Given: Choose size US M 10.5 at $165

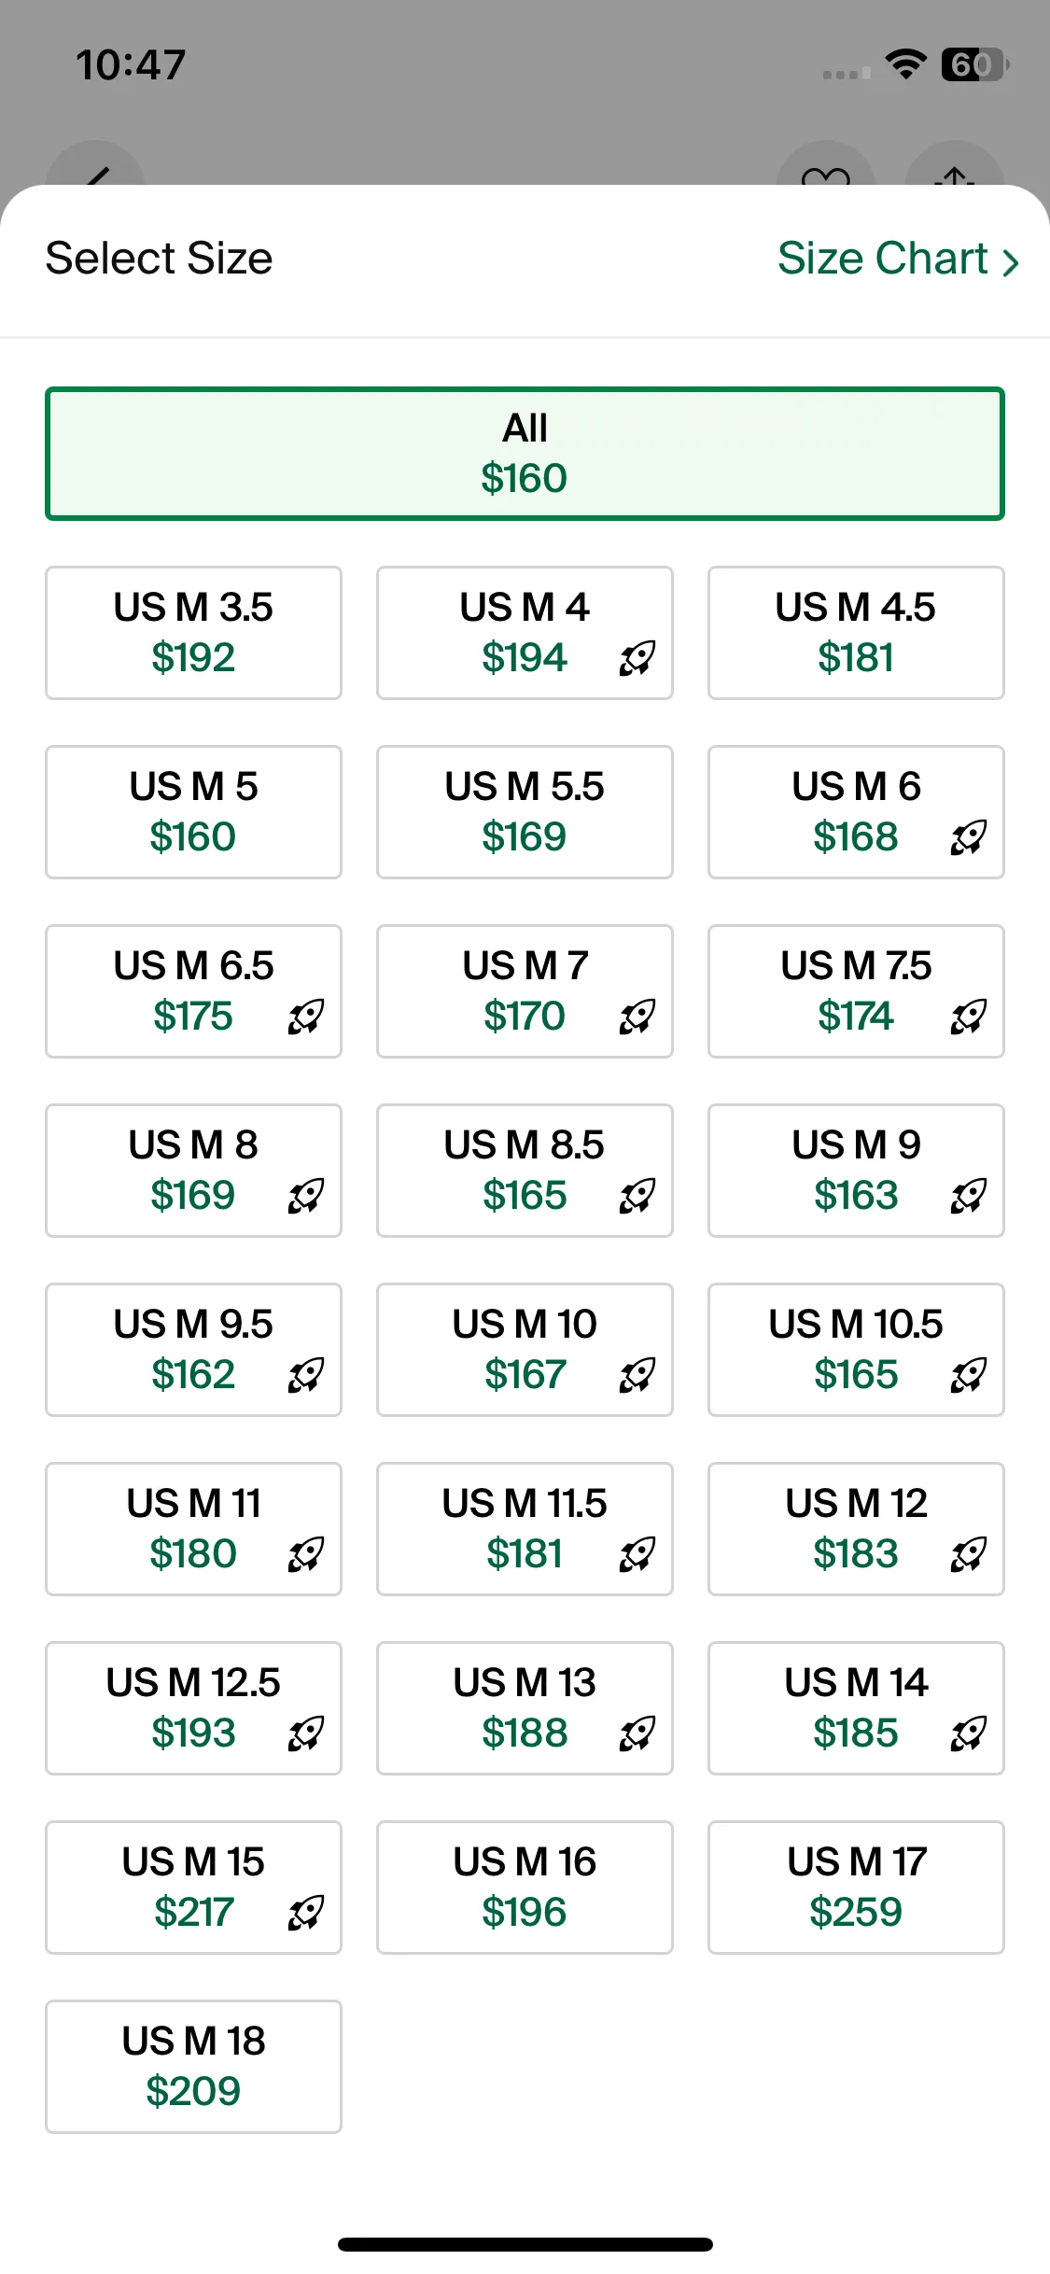Looking at the screenshot, I should 856,1350.
